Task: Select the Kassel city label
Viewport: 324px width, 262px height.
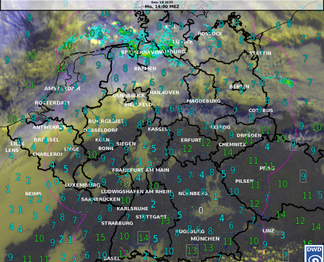Action: [x=158, y=129]
